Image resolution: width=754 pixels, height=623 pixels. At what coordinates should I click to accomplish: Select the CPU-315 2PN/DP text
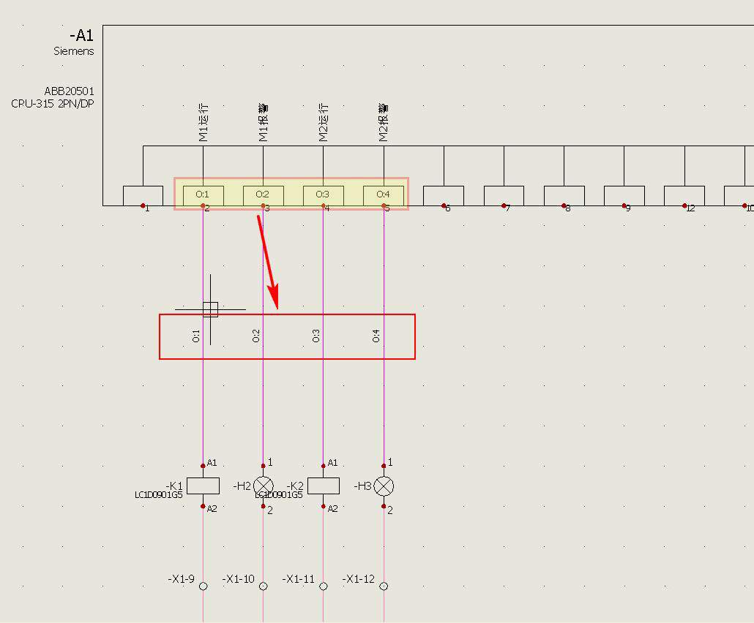coord(53,104)
